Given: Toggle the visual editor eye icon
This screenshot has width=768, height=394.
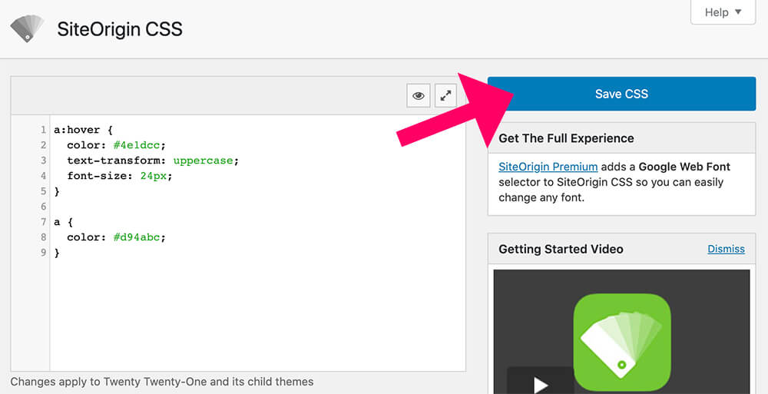Looking at the screenshot, I should pos(419,95).
